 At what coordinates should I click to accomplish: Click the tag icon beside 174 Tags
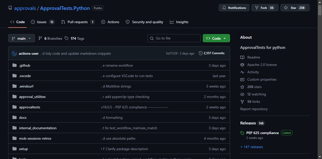(x=66, y=38)
